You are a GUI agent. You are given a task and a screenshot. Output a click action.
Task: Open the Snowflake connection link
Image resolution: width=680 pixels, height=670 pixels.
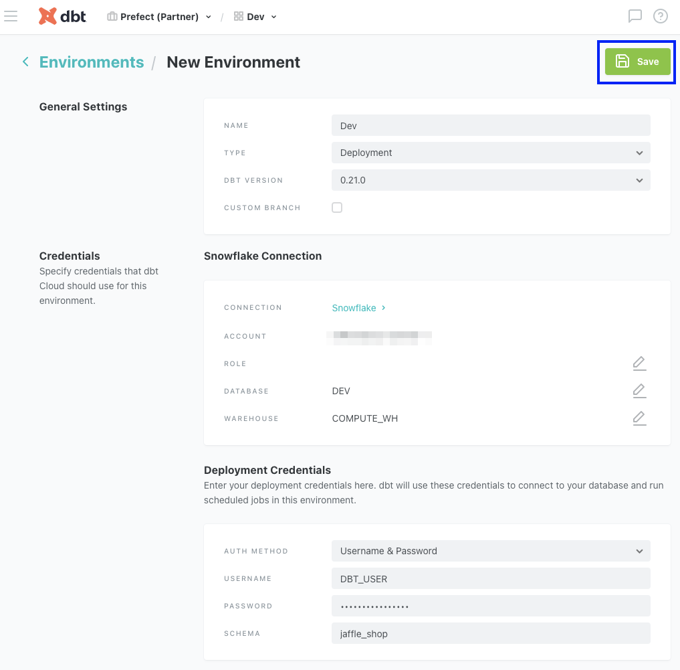(358, 308)
